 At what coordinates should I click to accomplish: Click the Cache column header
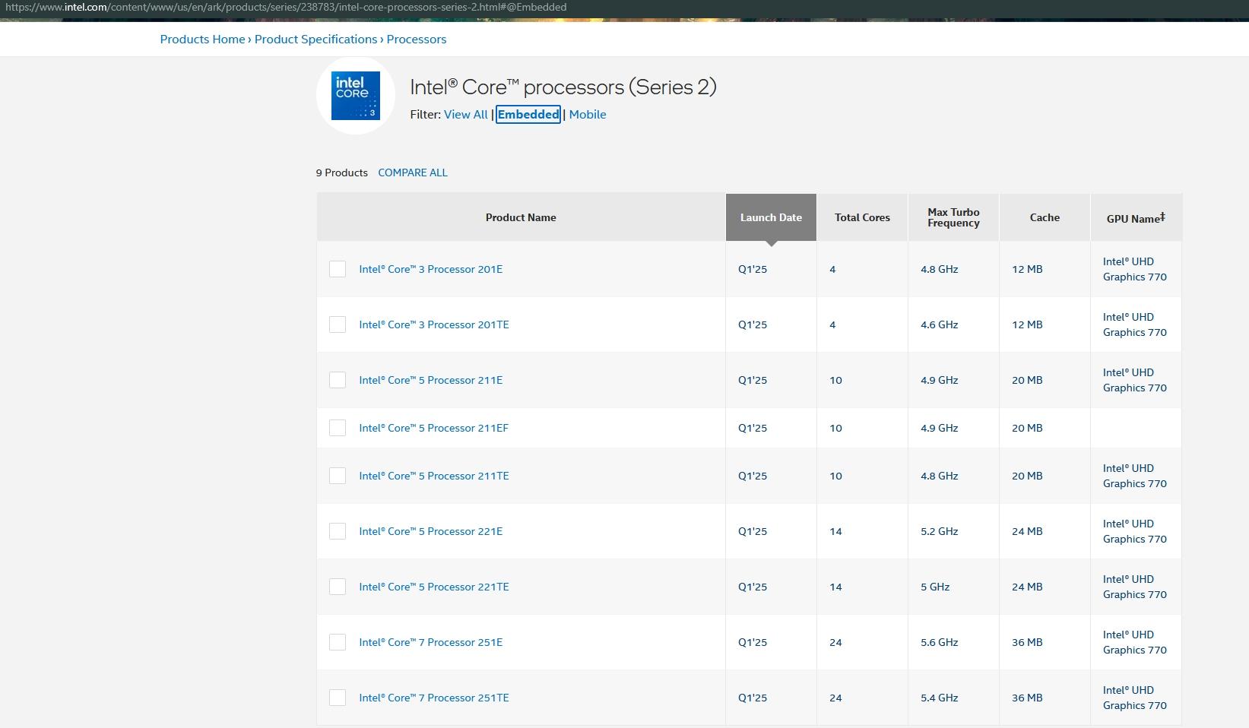click(1044, 217)
